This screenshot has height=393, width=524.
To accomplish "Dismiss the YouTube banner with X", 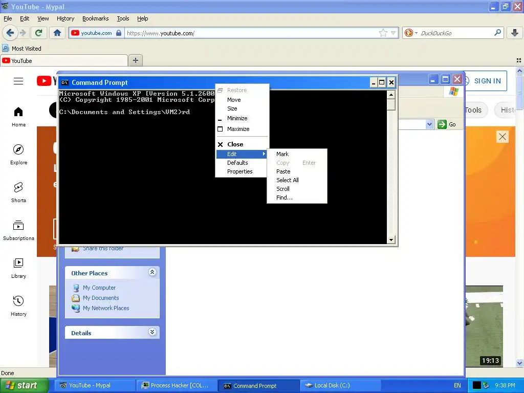I will tap(503, 137).
